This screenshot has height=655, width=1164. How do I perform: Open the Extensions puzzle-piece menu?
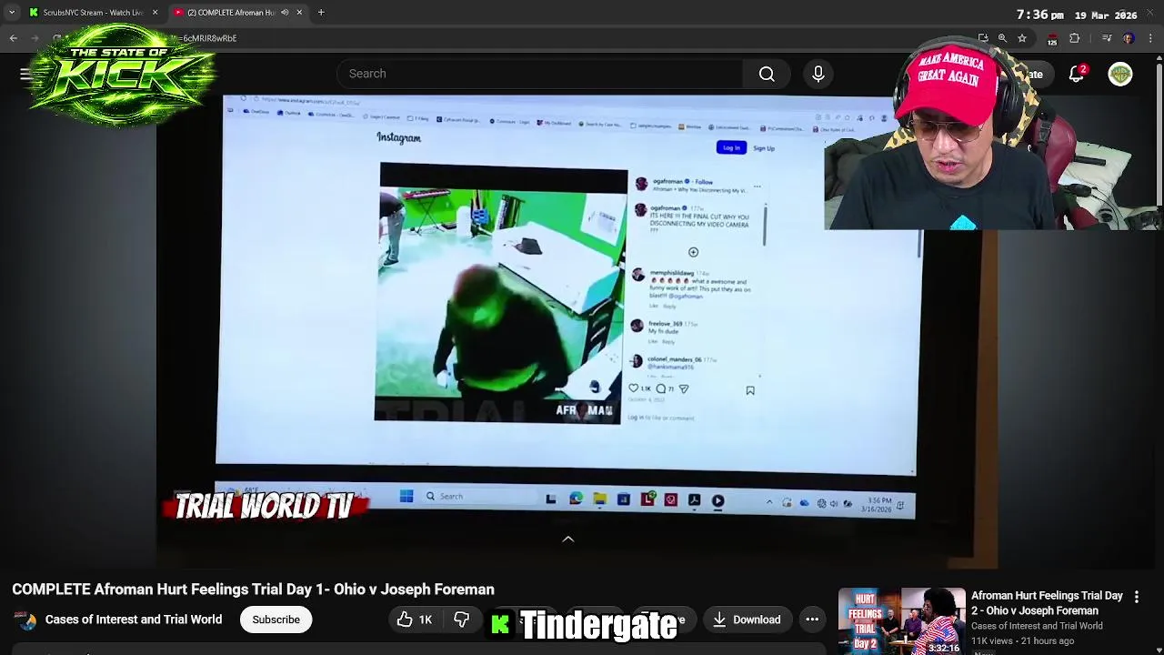point(1075,38)
